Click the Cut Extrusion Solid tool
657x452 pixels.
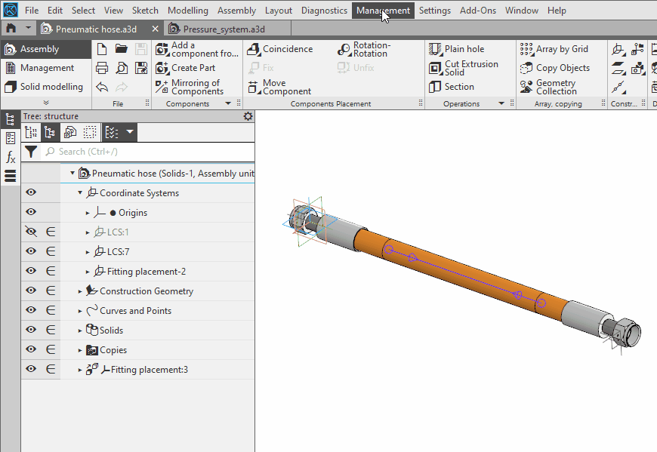tap(436, 68)
